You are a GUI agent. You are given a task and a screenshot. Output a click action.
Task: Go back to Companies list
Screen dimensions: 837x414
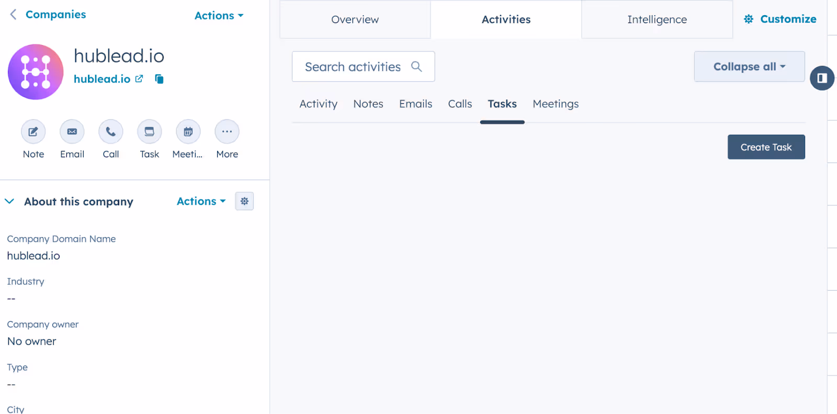pos(55,15)
